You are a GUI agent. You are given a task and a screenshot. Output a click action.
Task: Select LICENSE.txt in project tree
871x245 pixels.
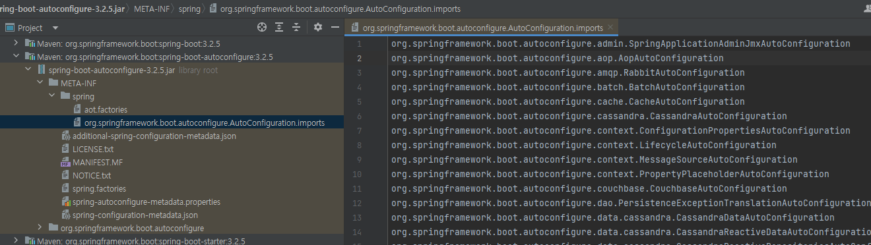click(x=93, y=149)
